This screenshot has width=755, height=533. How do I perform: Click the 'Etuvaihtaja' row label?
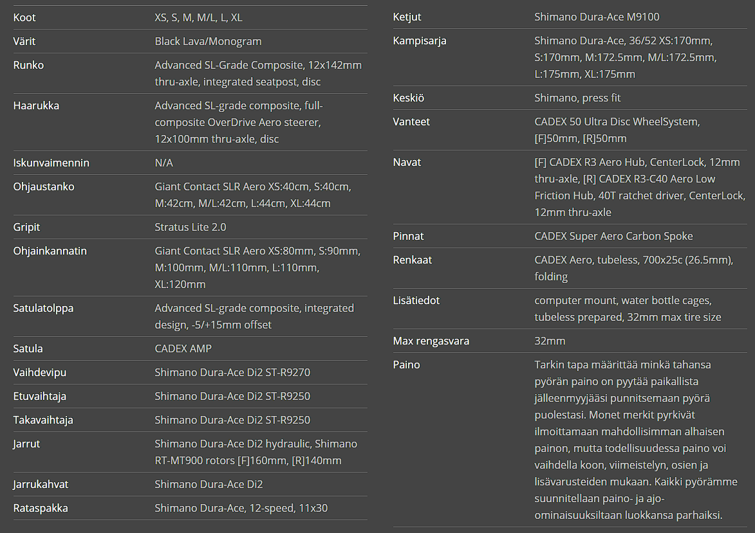click(40, 396)
